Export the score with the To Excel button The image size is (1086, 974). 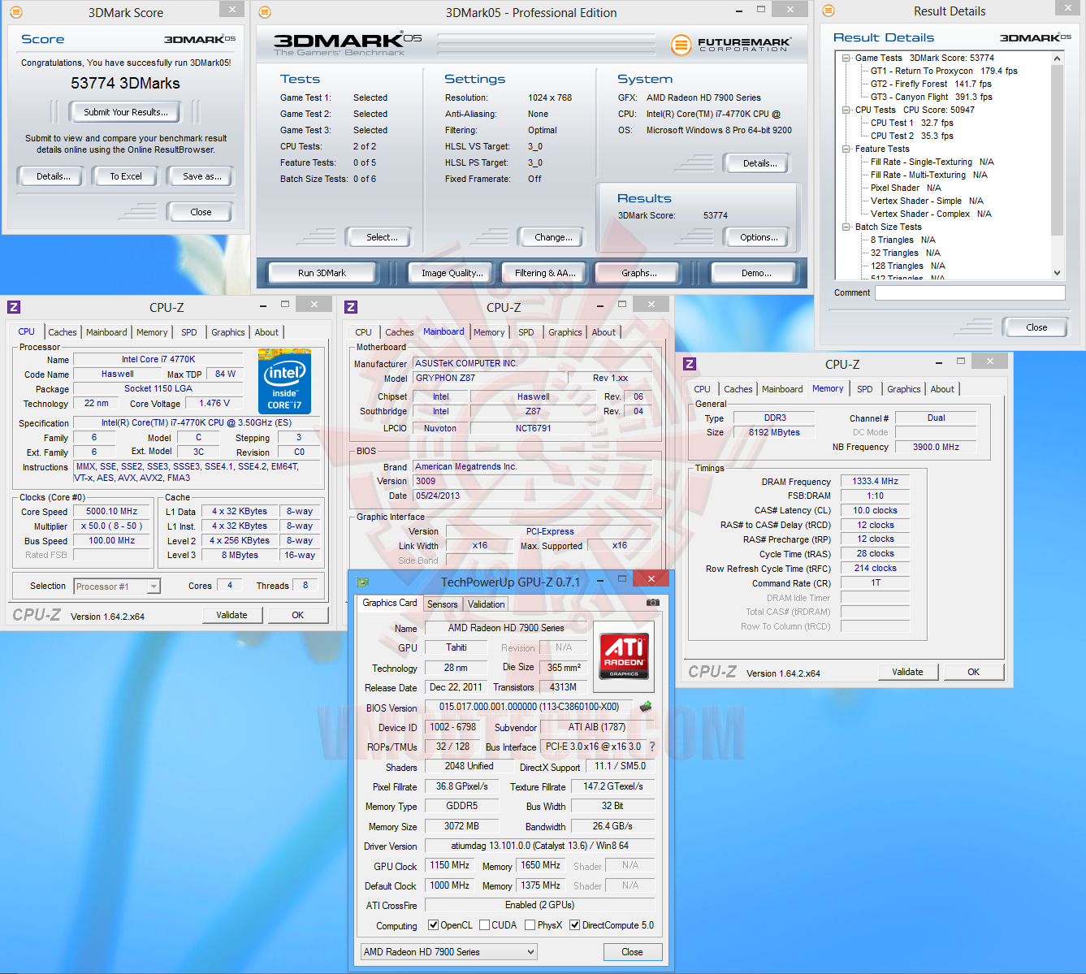point(126,176)
